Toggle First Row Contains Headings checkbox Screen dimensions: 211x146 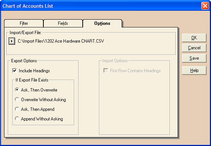(106, 70)
